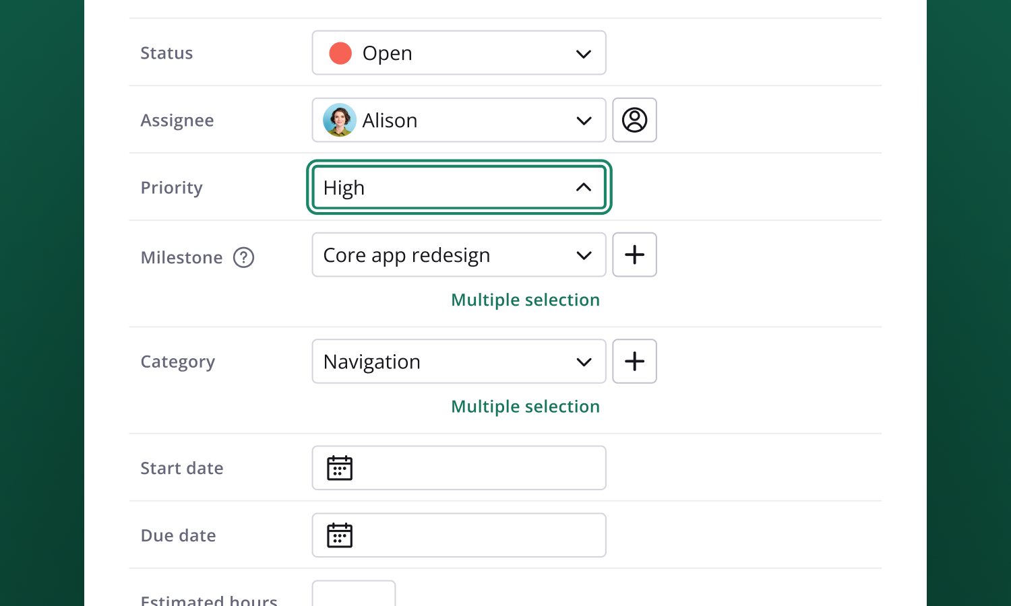Image resolution: width=1011 pixels, height=606 pixels.
Task: Click the Estimated hours input box
Action: coord(354,594)
